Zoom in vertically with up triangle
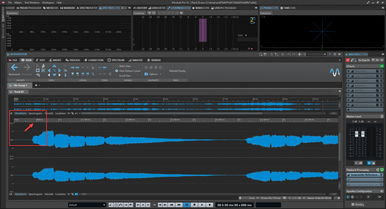Image resolution: width=386 pixels, height=209 pixels. [54, 66]
